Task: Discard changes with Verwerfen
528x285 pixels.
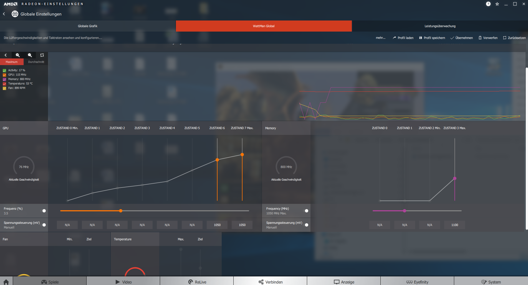Action: [x=488, y=38]
